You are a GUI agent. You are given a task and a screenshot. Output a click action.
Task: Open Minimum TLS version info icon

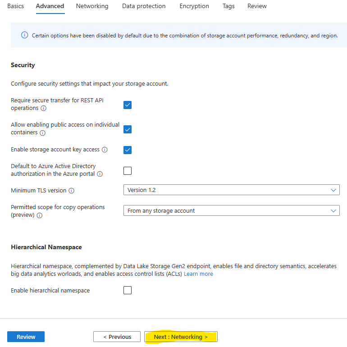pos(71,191)
